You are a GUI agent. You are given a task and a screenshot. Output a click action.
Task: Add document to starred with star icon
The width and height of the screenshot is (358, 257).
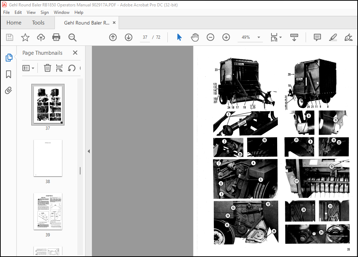[x=25, y=37]
